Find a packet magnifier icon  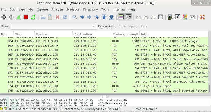pyautogui.click(x=75, y=17)
